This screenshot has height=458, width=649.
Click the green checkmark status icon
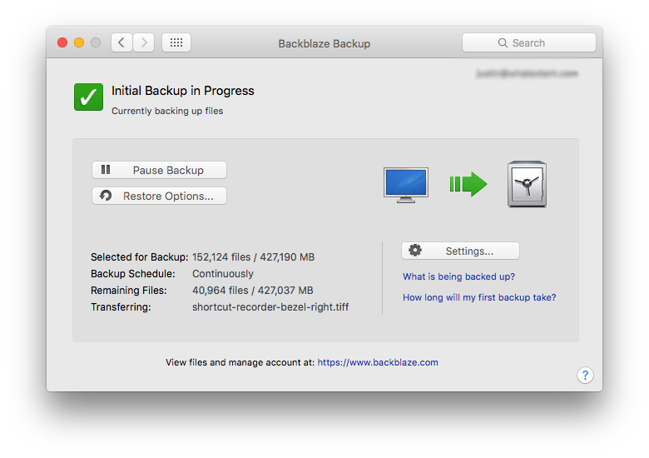coord(88,97)
